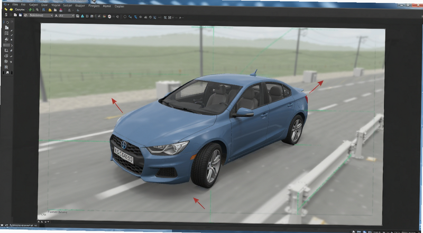Click the blue plus icon in top toolbar
Viewport: 423px width, 233px height.
pos(78,10)
